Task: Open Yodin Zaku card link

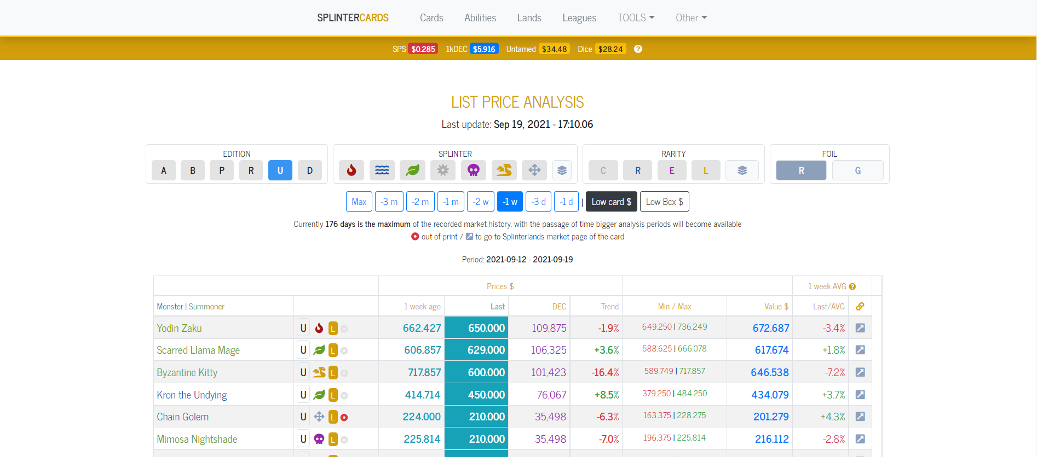Action: click(179, 329)
